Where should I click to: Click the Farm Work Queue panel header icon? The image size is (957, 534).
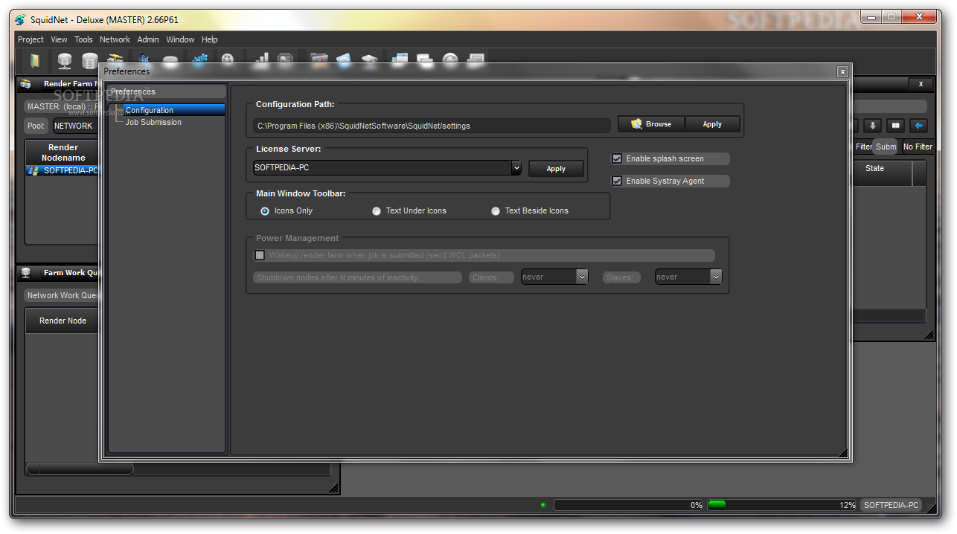tap(26, 273)
